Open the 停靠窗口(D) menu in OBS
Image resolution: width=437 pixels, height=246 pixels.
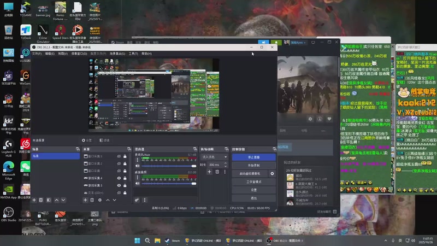pos(79,54)
